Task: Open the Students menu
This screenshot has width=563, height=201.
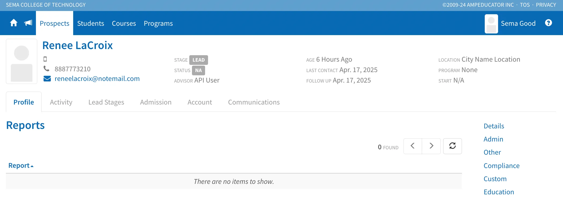Action: pos(91,23)
